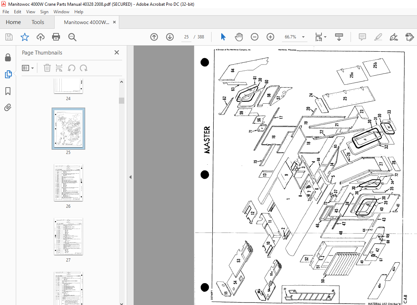Open the View menu

click(x=31, y=12)
